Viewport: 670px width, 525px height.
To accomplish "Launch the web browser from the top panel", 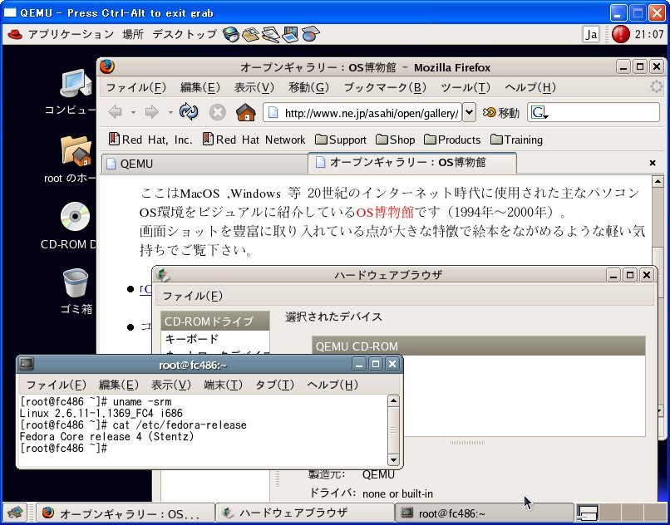I will tap(231, 34).
